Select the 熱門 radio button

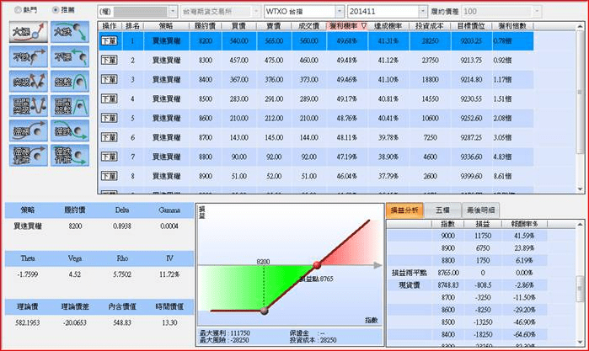(9, 9)
